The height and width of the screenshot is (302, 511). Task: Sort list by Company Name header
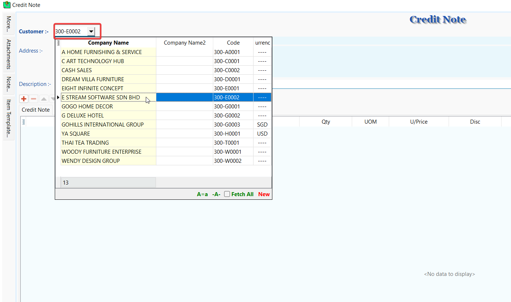click(108, 43)
